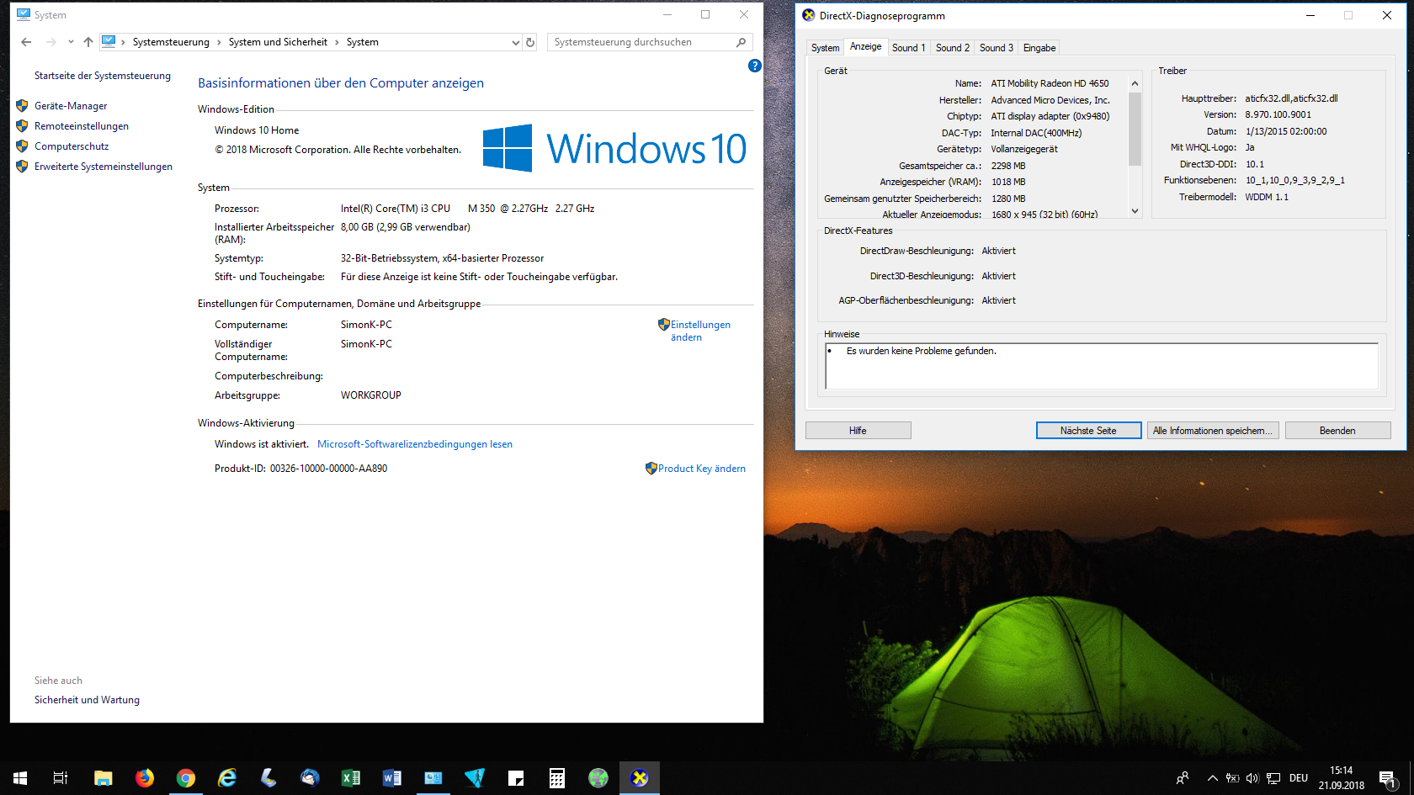
Task: Open Calculator from the taskbar
Action: pyautogui.click(x=557, y=778)
